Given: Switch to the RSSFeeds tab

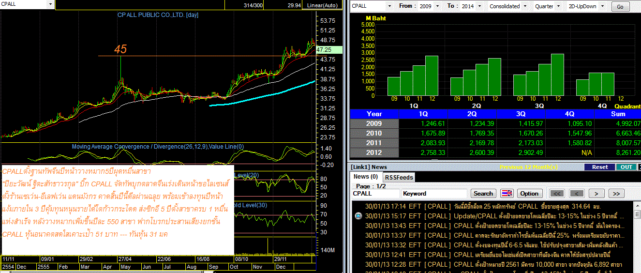Looking at the screenshot, I should [399, 177].
